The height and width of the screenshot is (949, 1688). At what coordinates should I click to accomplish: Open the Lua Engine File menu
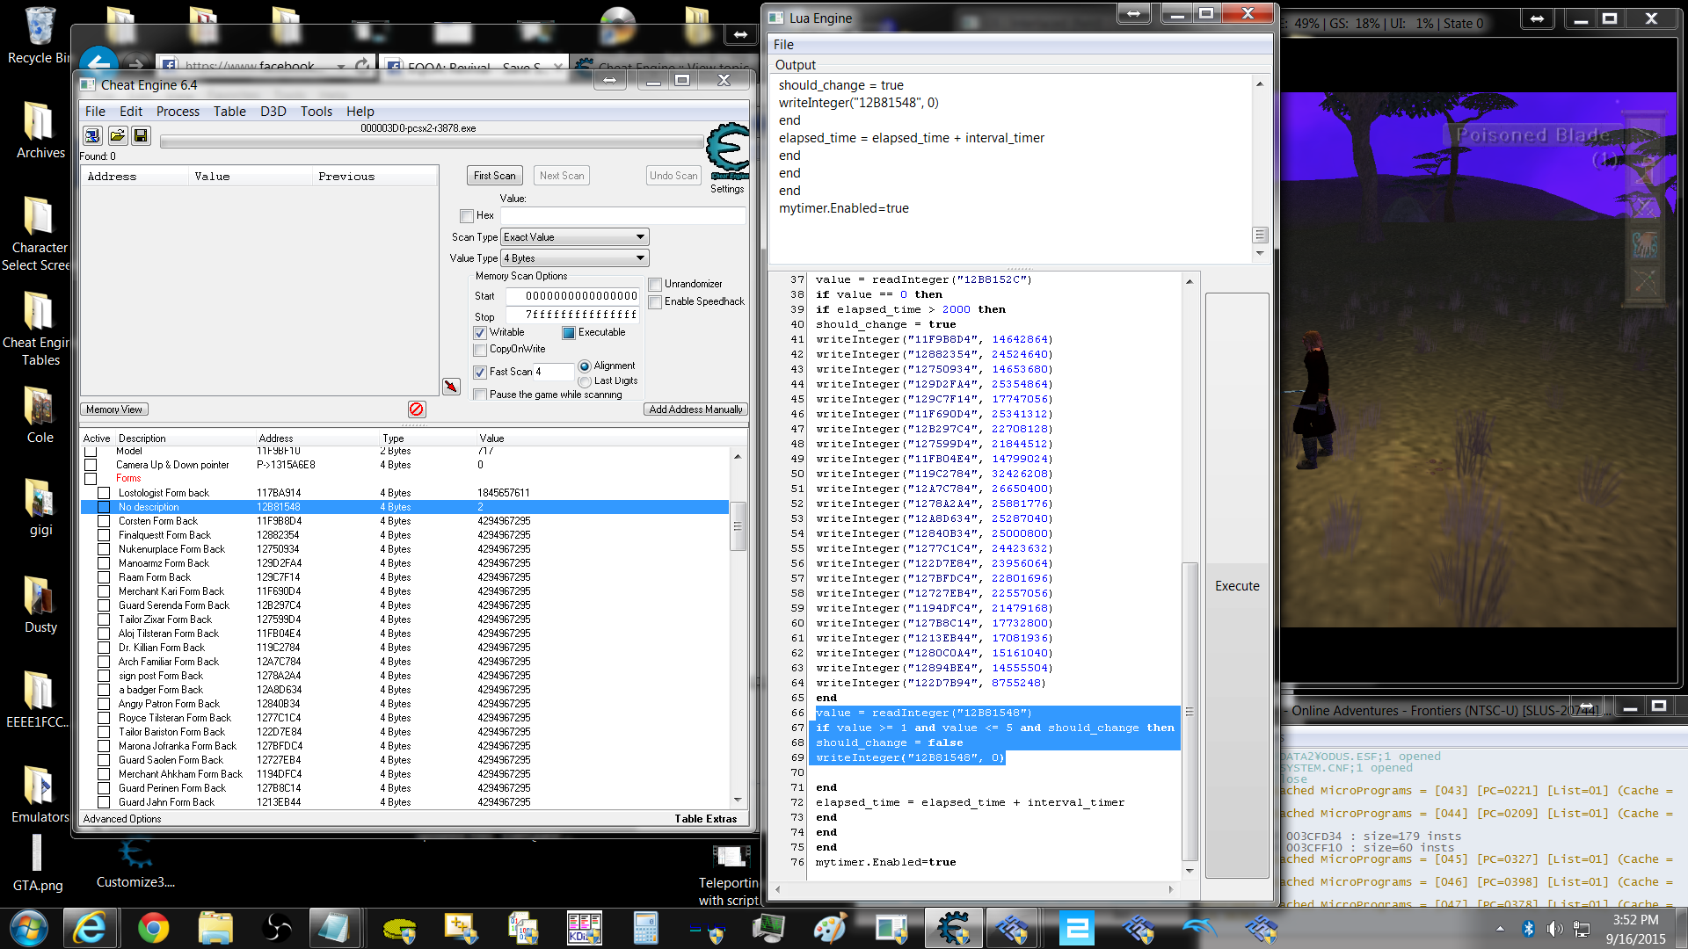coord(783,45)
